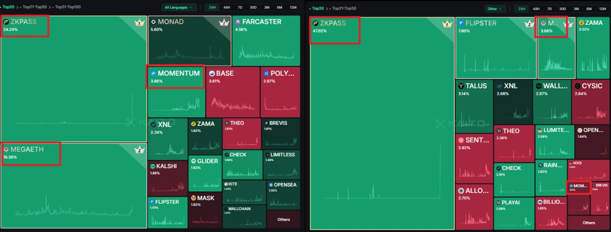
Task: Click the Cysic logo icon
Action: 578,86
